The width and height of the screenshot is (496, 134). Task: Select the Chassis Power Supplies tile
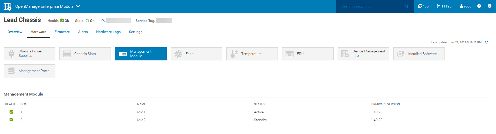(30, 54)
